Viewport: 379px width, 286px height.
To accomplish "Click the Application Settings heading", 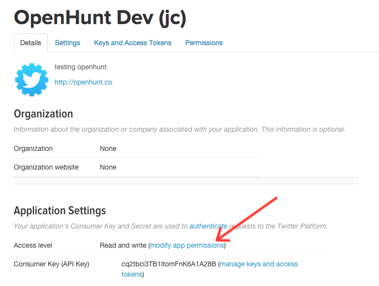I will 60,211.
